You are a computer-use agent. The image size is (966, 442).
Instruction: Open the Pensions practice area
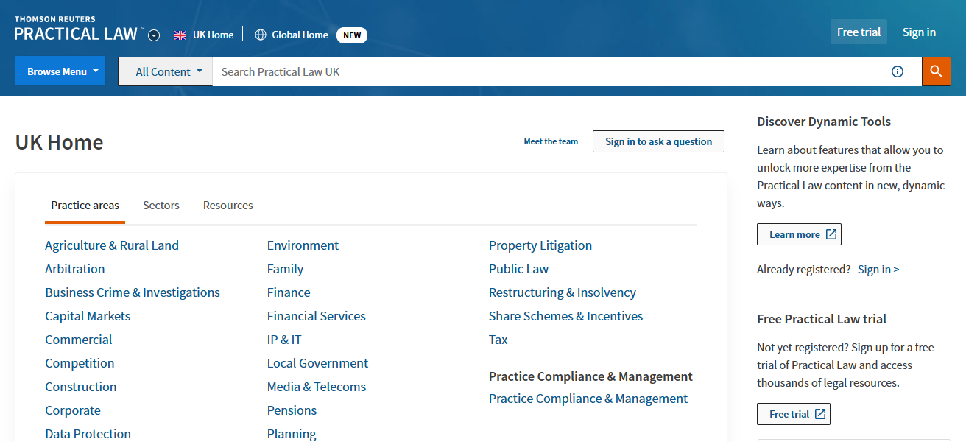click(x=292, y=410)
